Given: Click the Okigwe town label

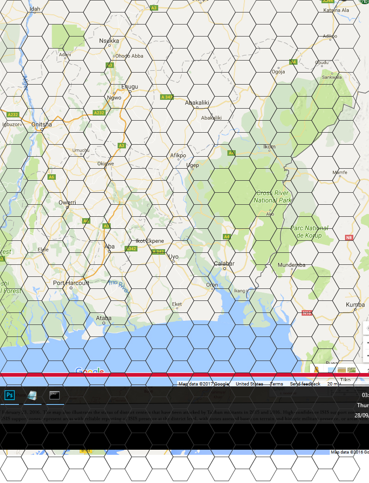Looking at the screenshot, I should point(106,164).
